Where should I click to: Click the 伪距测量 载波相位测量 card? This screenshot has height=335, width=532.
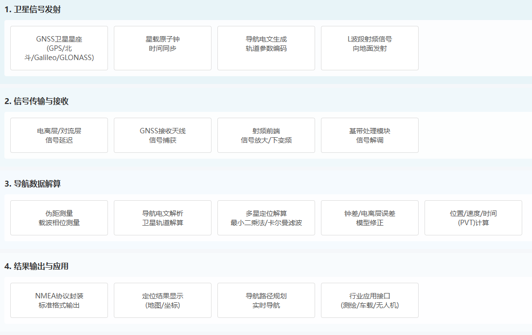pyautogui.click(x=59, y=218)
